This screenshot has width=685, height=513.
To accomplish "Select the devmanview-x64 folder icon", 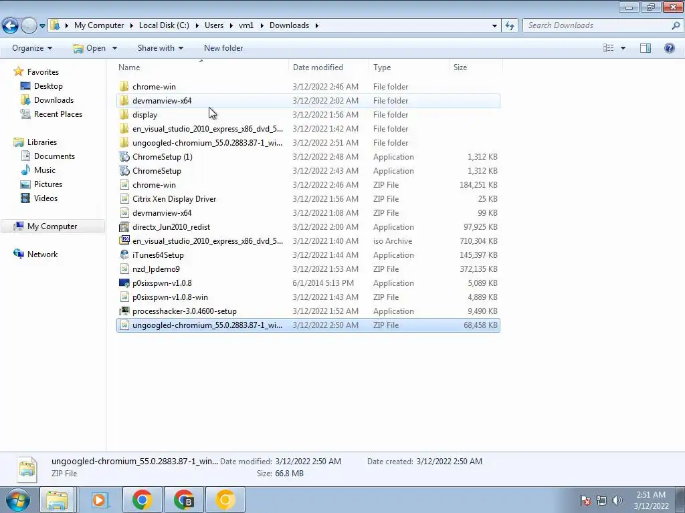I will [124, 100].
